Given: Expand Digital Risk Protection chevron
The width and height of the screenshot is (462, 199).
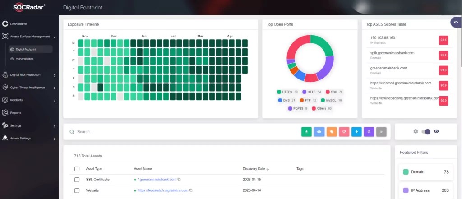Looking at the screenshot, I should coord(55,75).
